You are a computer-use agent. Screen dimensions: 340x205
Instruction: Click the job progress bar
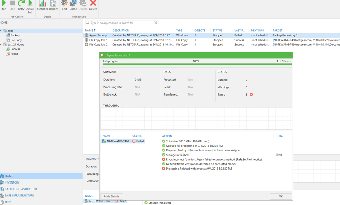[197, 64]
